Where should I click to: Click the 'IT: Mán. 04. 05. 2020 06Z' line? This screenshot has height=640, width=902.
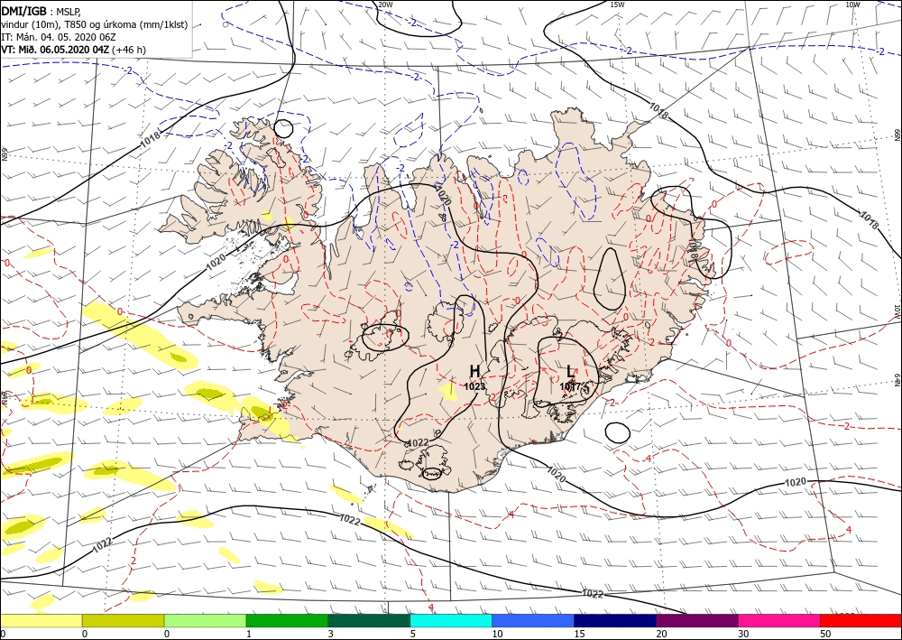click(59, 37)
